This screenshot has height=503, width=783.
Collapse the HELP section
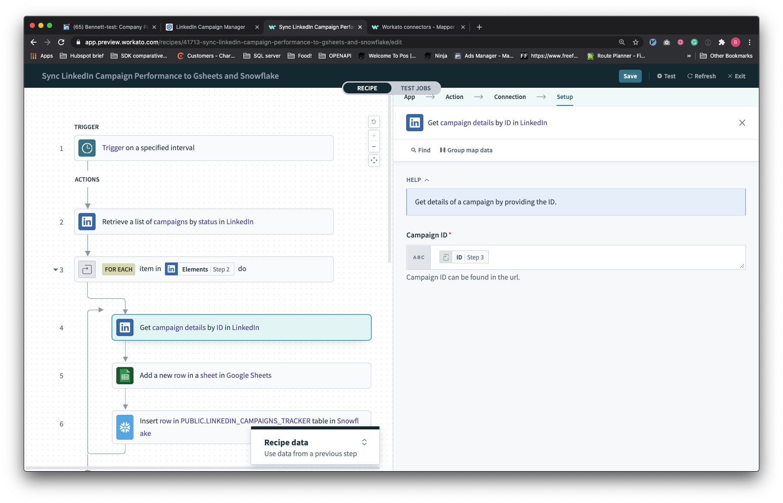pos(418,180)
